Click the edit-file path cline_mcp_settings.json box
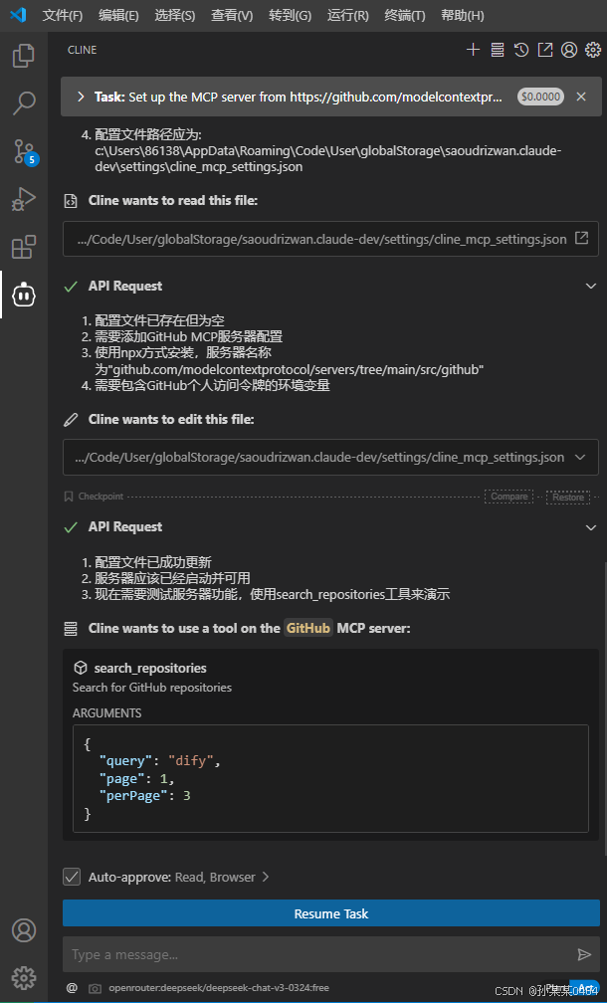The height and width of the screenshot is (1003, 607). (330, 458)
